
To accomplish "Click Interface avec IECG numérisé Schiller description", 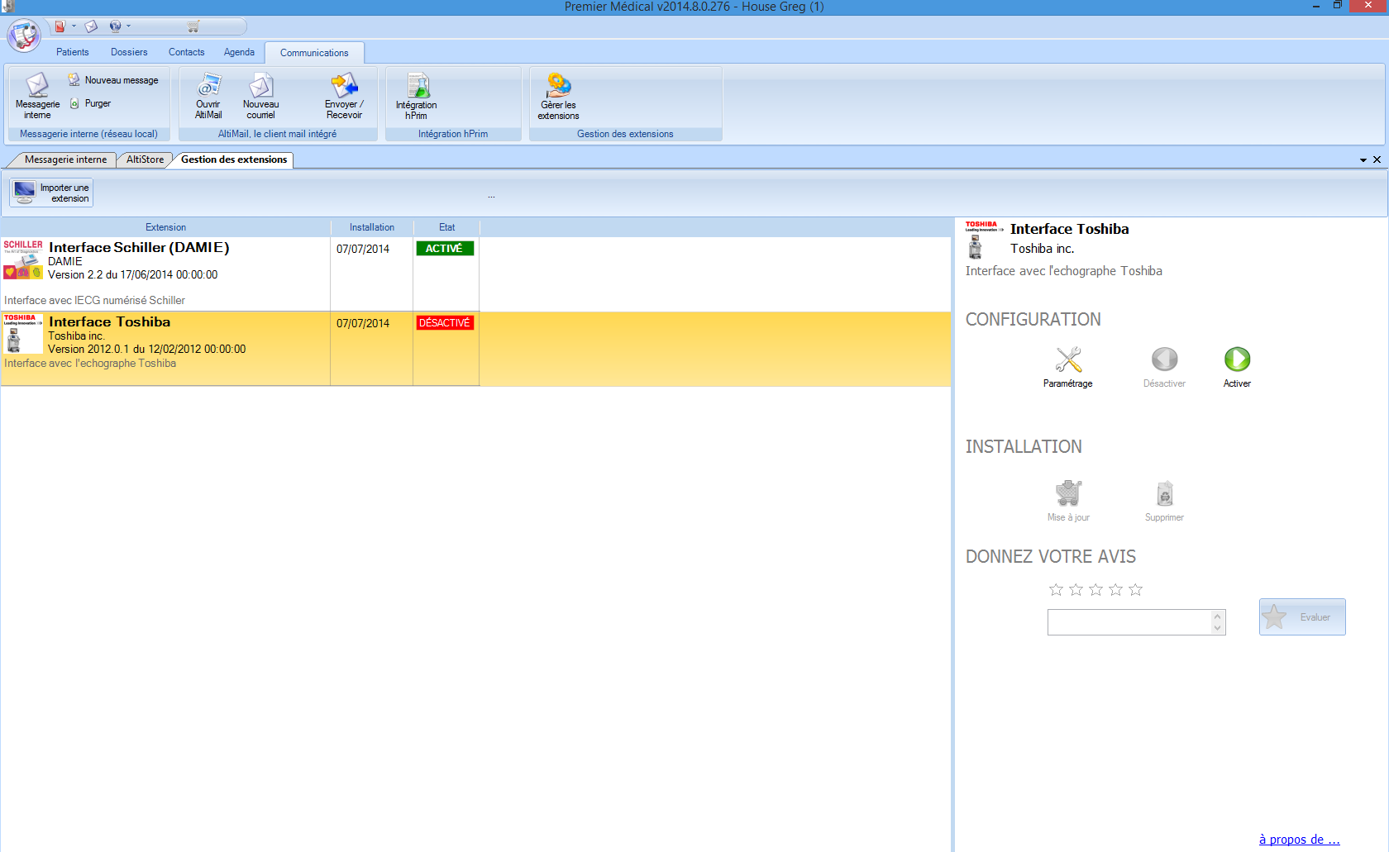I will click(x=94, y=301).
